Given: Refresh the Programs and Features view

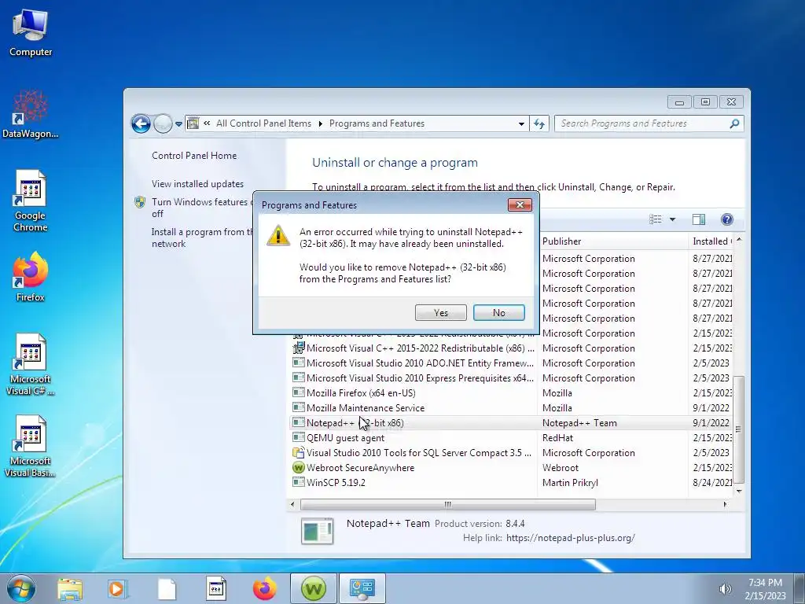Looking at the screenshot, I should (539, 123).
